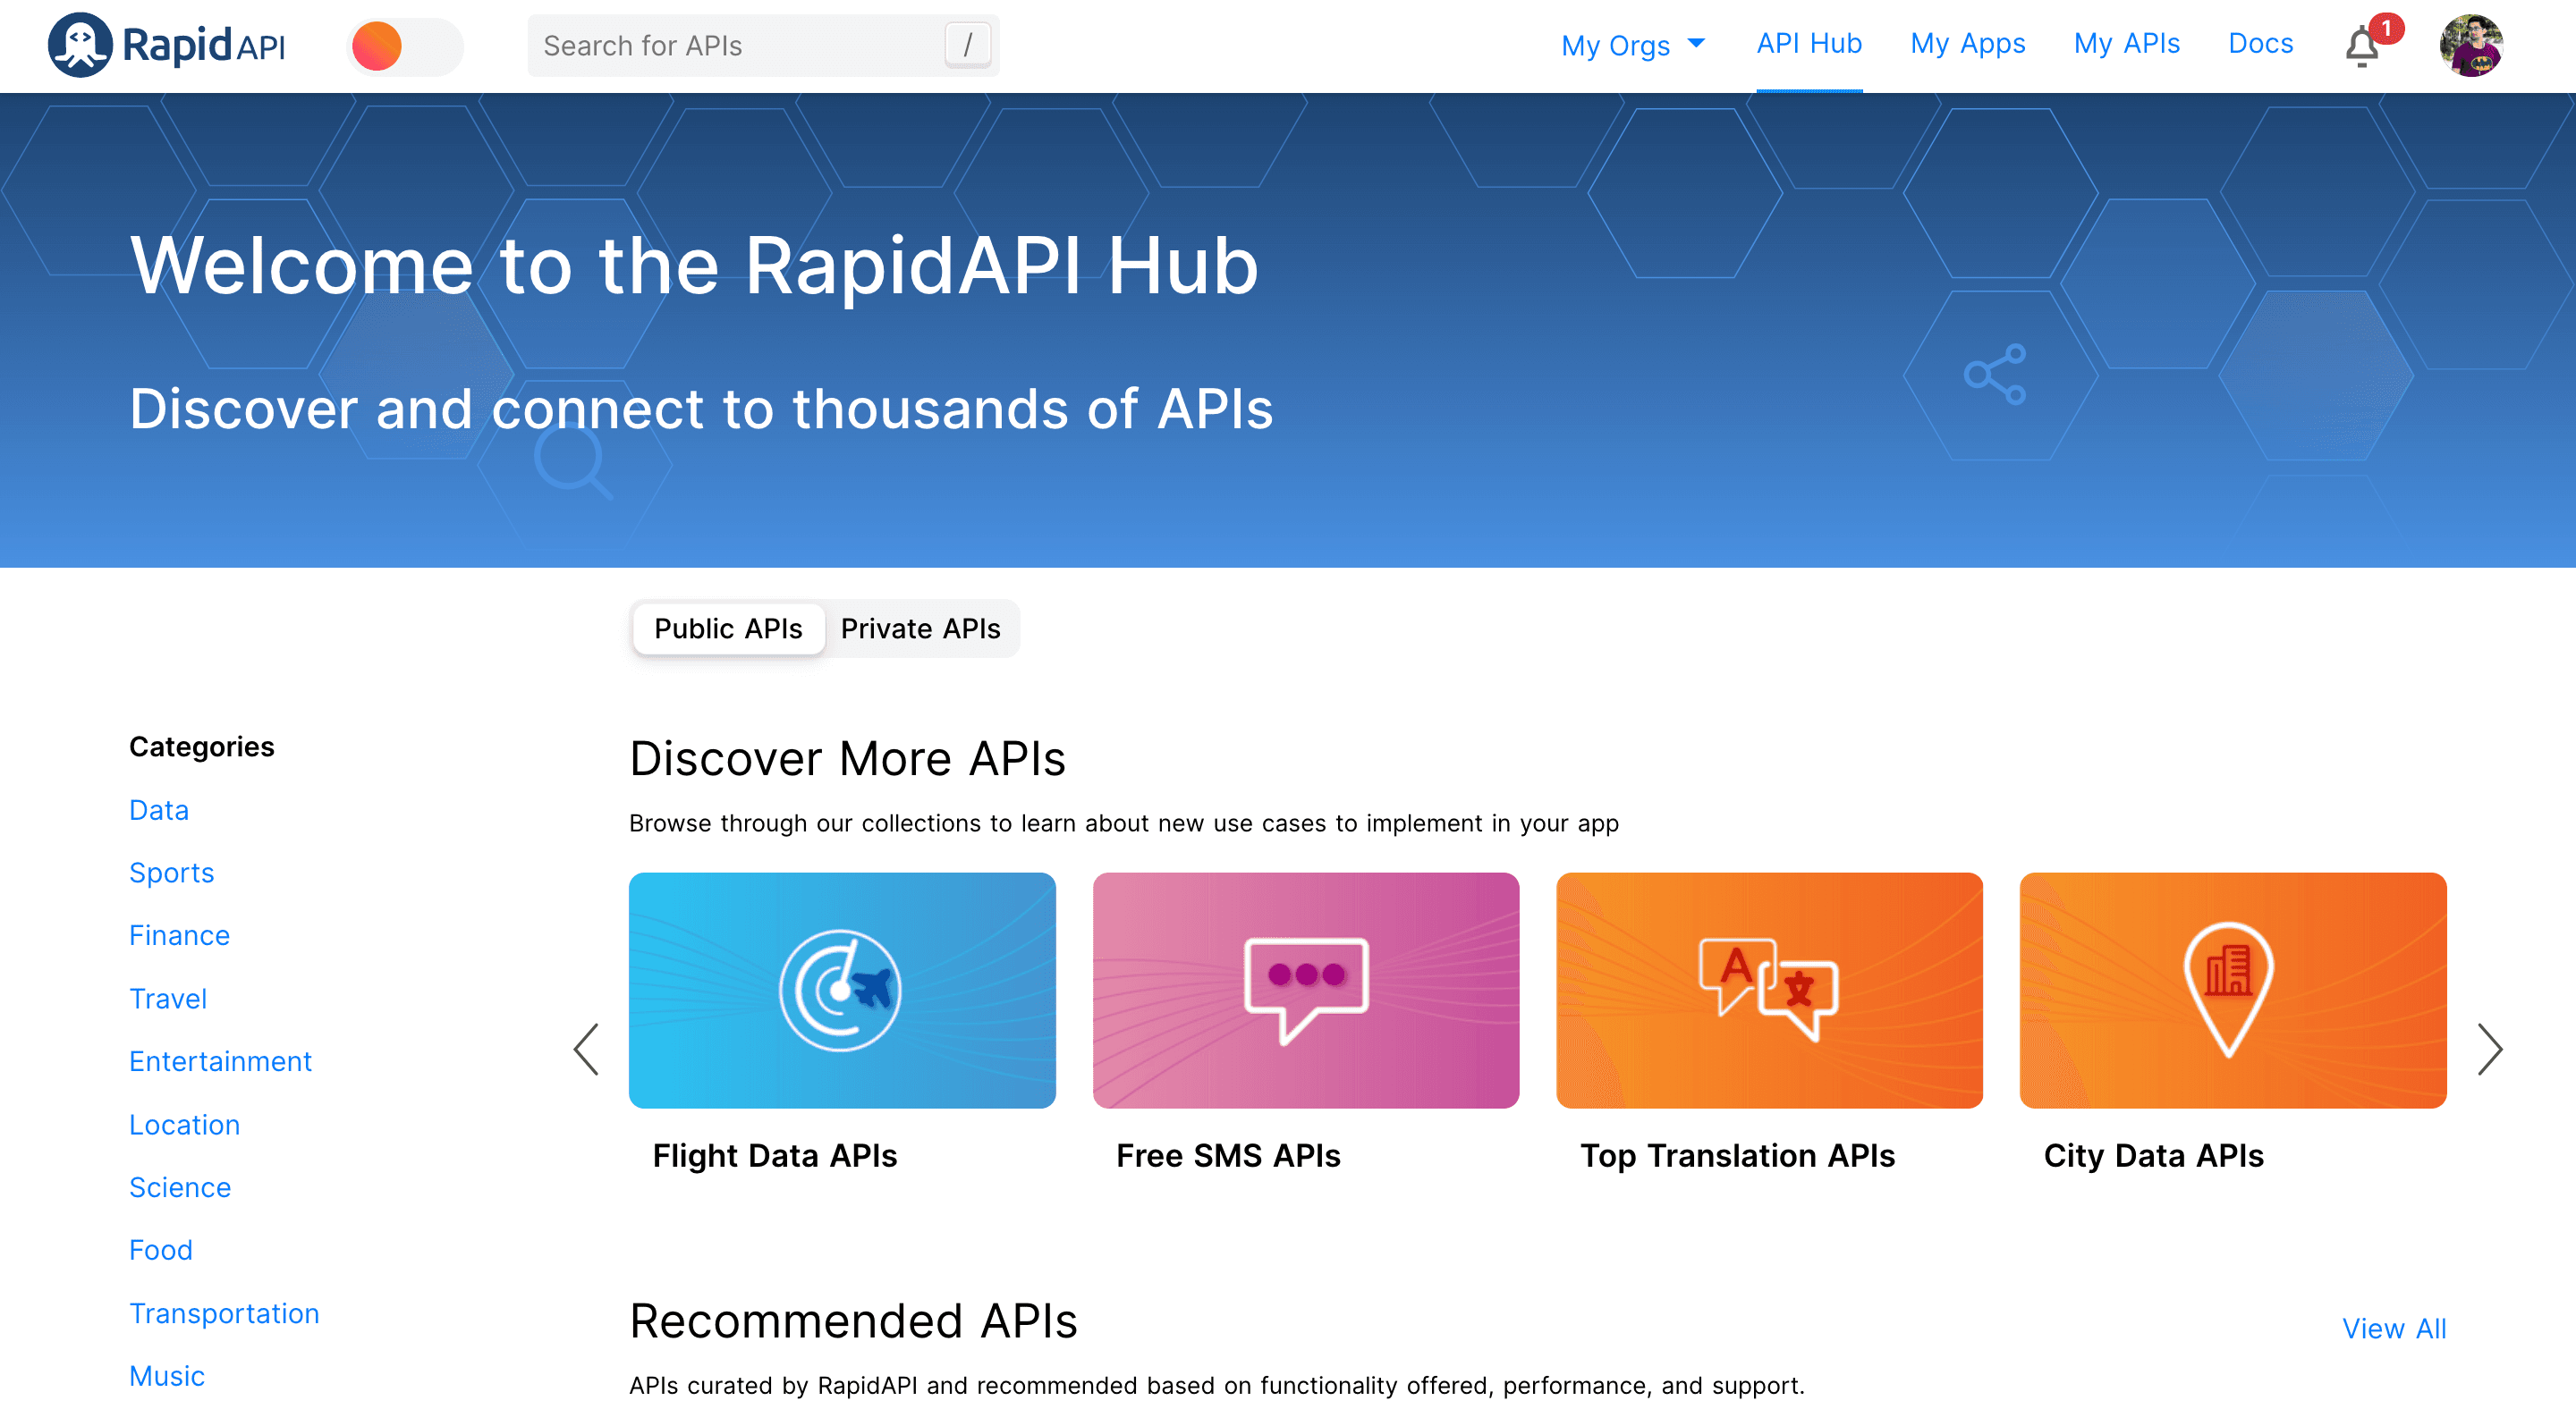
Task: Click the slash shortcut key icon
Action: tap(967, 45)
